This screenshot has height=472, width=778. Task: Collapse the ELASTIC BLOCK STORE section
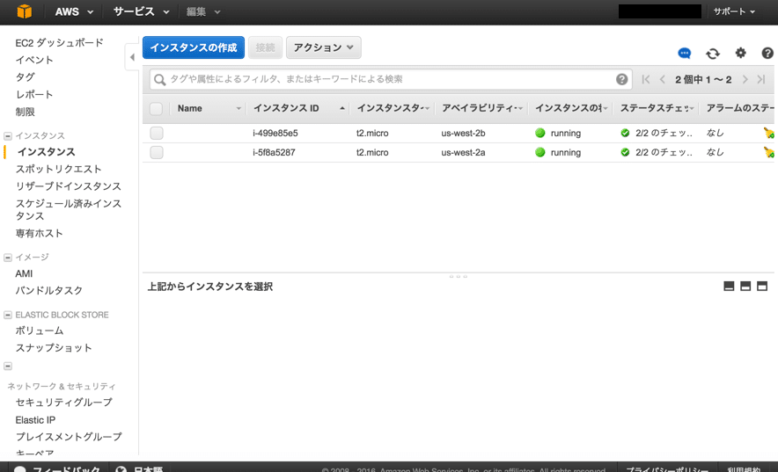pos(8,315)
